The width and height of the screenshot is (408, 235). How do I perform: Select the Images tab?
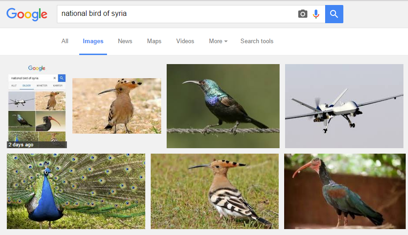click(93, 41)
